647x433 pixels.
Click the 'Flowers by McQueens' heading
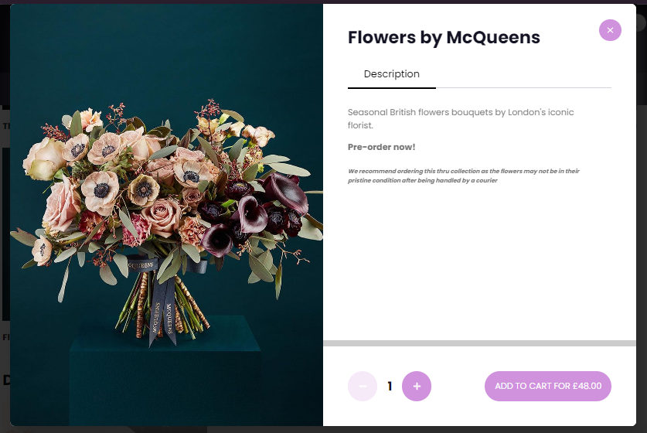click(x=444, y=38)
